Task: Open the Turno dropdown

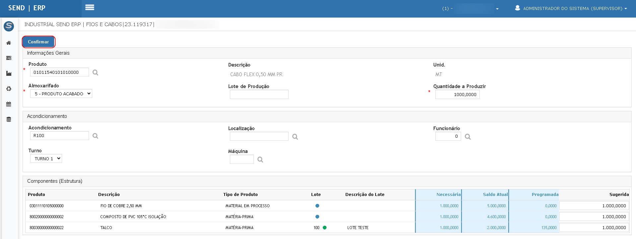Action: click(x=46, y=159)
